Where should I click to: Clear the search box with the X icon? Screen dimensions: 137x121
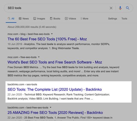pos(111,8)
